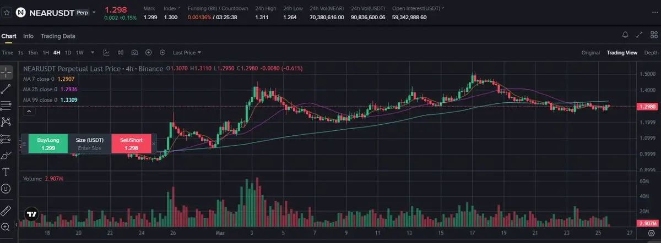Open the Trading Data tab
This screenshot has width=661, height=243.
pos(58,36)
